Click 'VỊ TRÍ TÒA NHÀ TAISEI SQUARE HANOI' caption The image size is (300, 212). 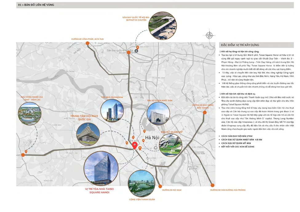[x=99, y=190]
